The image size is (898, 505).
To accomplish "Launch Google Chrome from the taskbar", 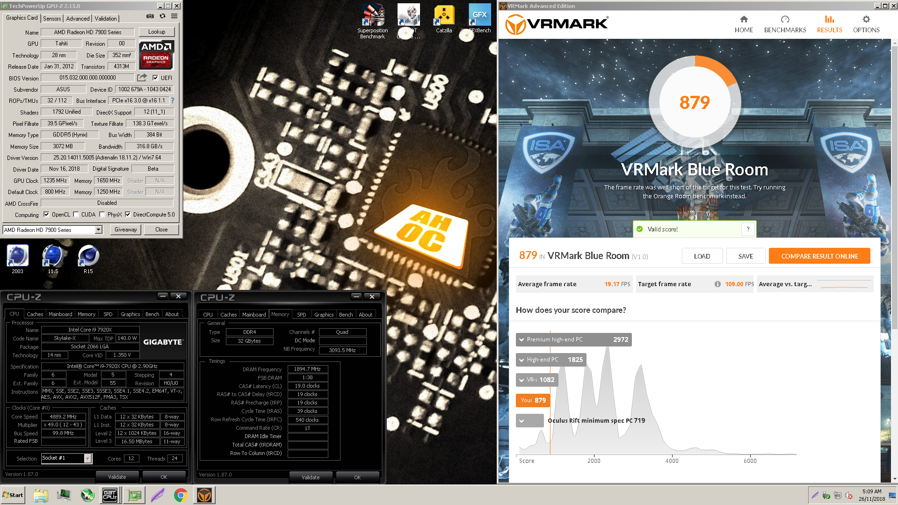I will tap(181, 495).
